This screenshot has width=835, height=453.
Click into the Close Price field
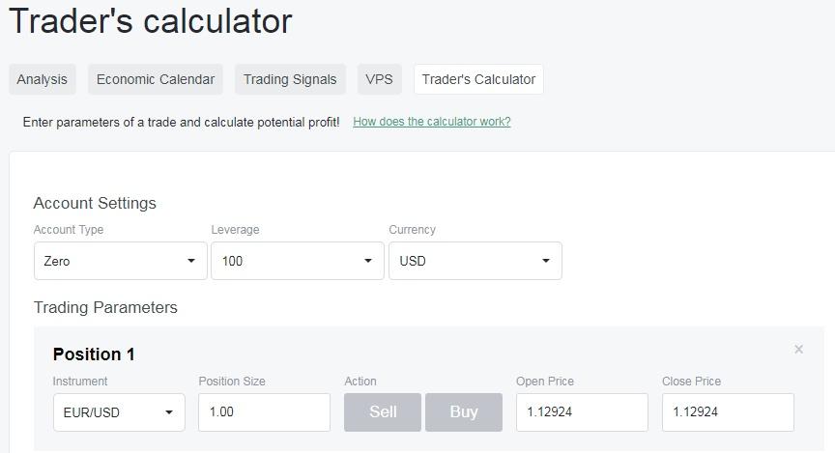(x=728, y=412)
